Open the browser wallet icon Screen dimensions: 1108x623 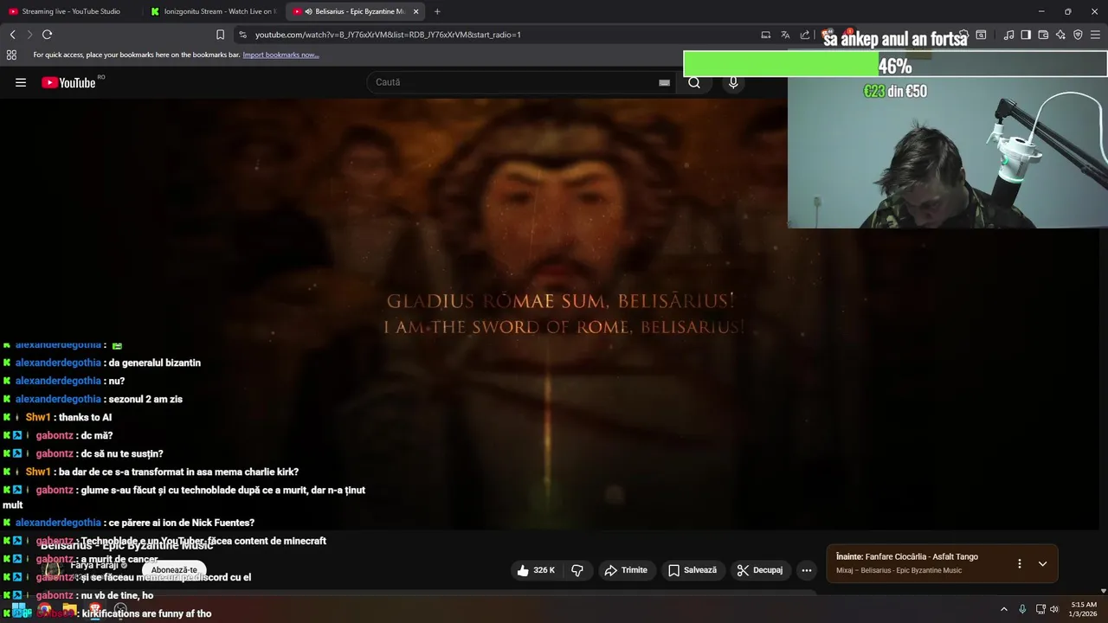pos(1043,35)
